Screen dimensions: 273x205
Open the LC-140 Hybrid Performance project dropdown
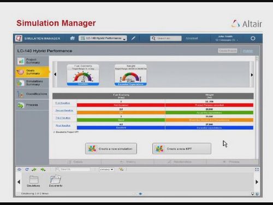click(103, 38)
